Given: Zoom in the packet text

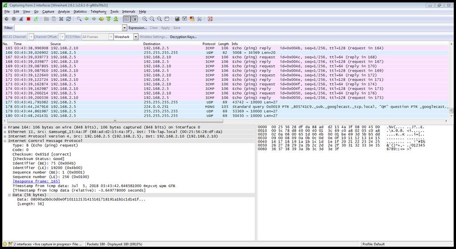Looking at the screenshot, I should 145,19.
